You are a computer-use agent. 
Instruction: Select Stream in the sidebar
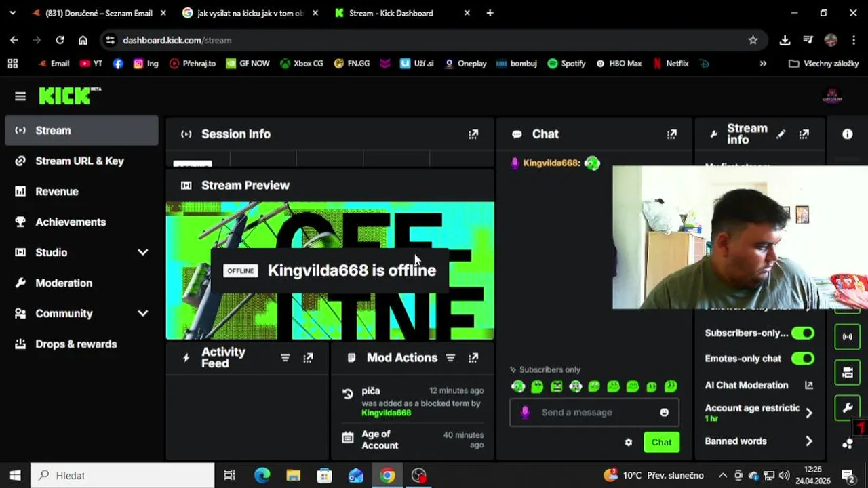tap(81, 130)
